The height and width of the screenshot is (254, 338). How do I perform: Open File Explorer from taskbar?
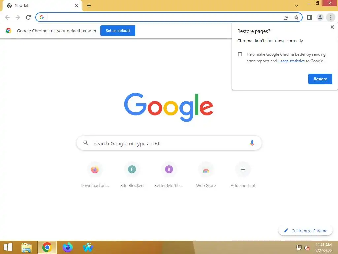pyautogui.click(x=27, y=247)
